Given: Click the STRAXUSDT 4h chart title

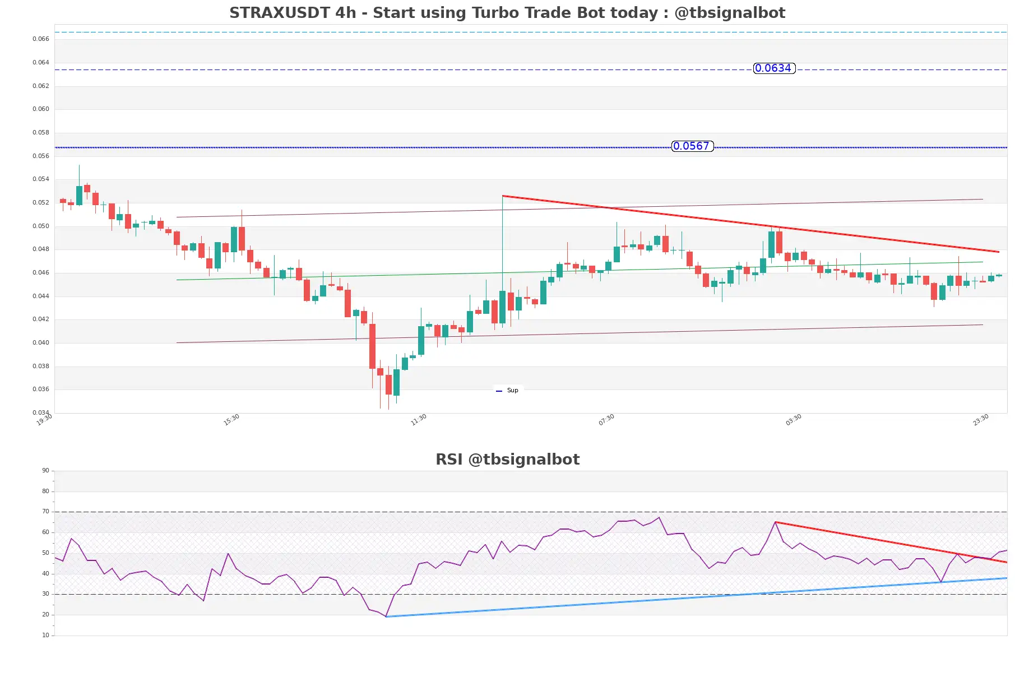Looking at the screenshot, I should click(507, 13).
